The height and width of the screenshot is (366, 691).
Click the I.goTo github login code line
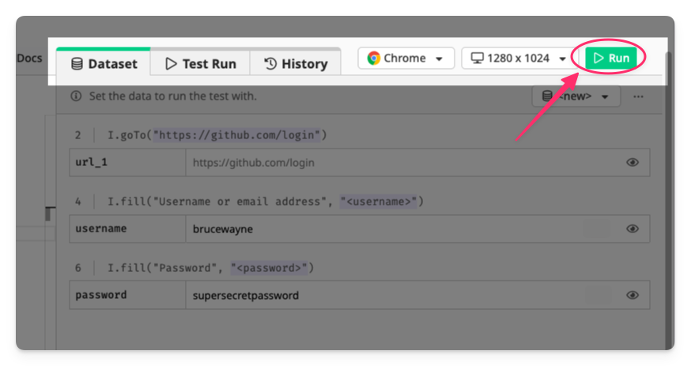[x=217, y=134]
